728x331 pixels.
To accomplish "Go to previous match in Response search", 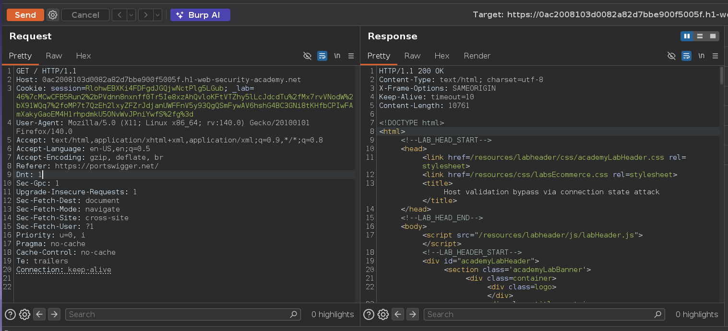I will click(x=398, y=314).
